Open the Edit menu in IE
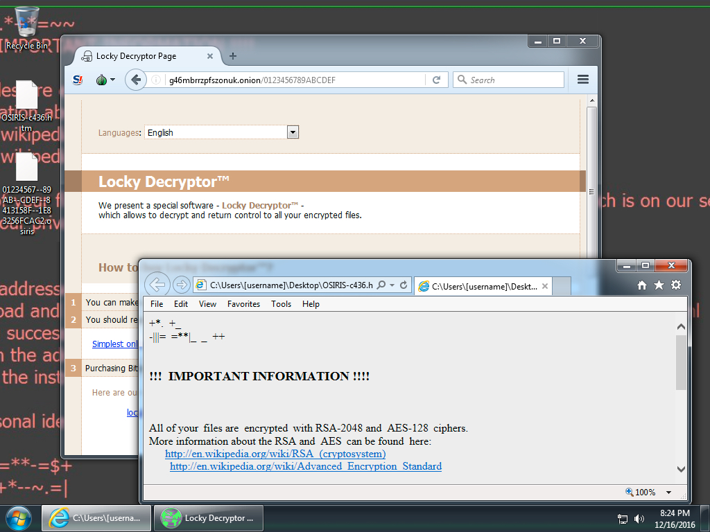 click(181, 304)
